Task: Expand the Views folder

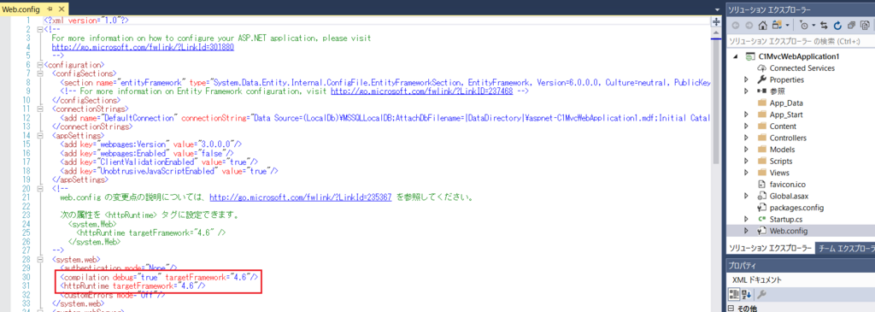Action: pyautogui.click(x=746, y=173)
